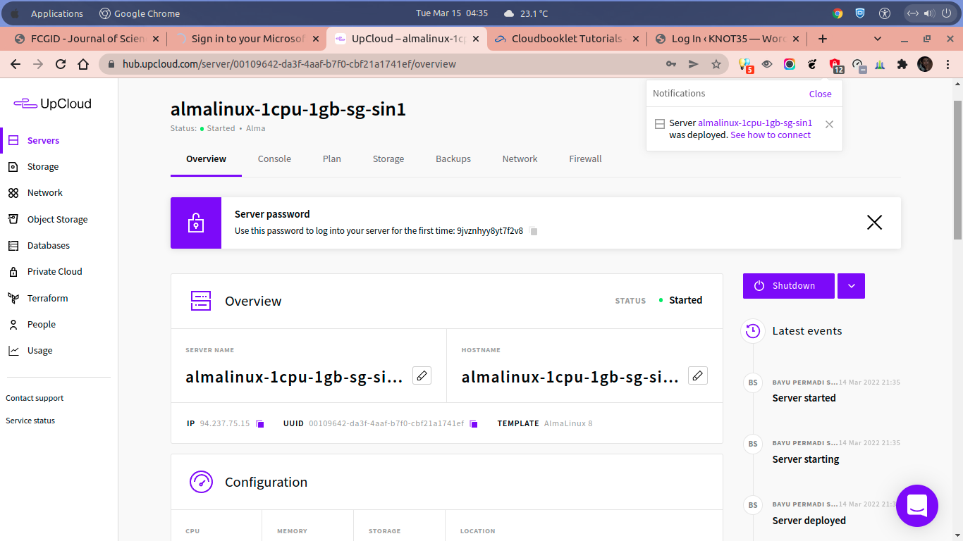Open almalinux-1cpu-1gb-sg-sin1 notification link
Viewport: 963px width, 541px height.
click(755, 123)
